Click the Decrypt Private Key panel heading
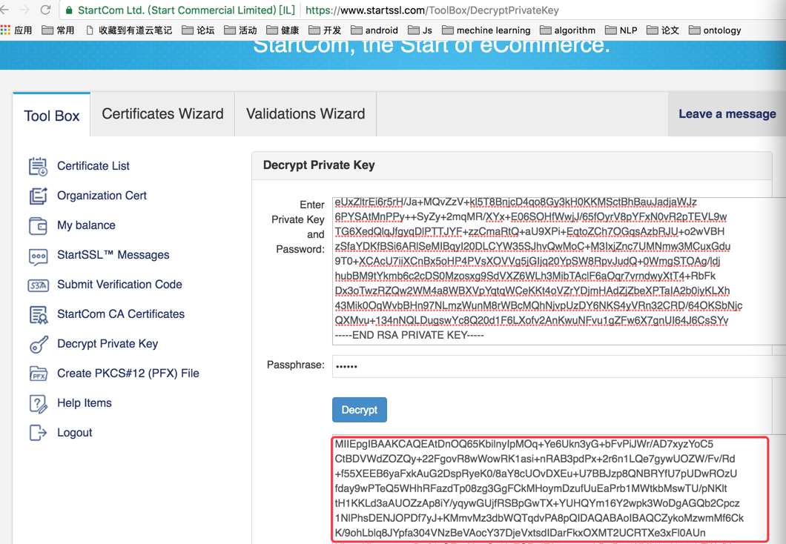The height and width of the screenshot is (544, 786). tap(319, 165)
